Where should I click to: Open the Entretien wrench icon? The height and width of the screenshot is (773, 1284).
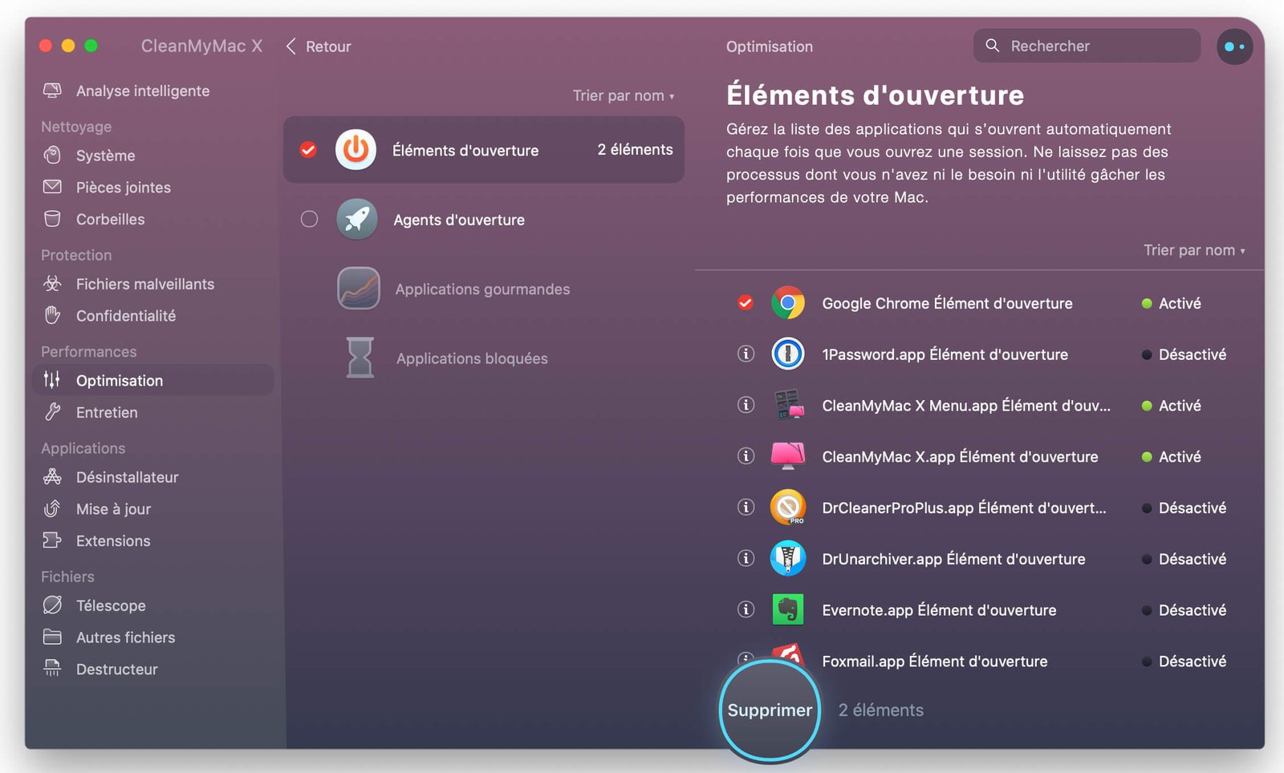pyautogui.click(x=52, y=412)
